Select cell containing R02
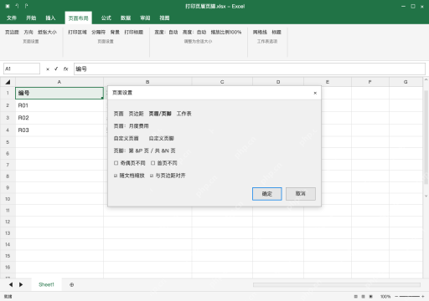 click(59, 118)
